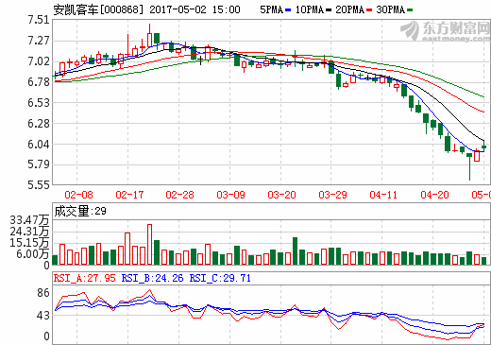This screenshot has width=491, height=345.
Task: Click the 6.53 price axis label
Action: 39,103
